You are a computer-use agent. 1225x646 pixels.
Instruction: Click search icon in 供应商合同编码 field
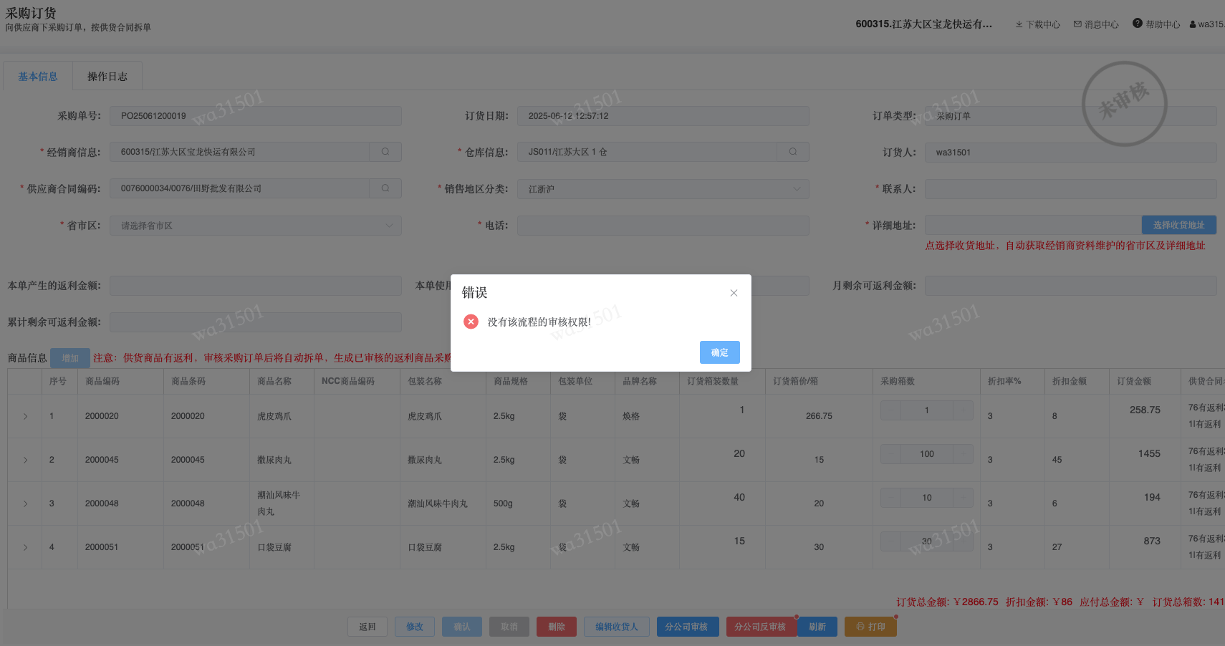click(385, 188)
